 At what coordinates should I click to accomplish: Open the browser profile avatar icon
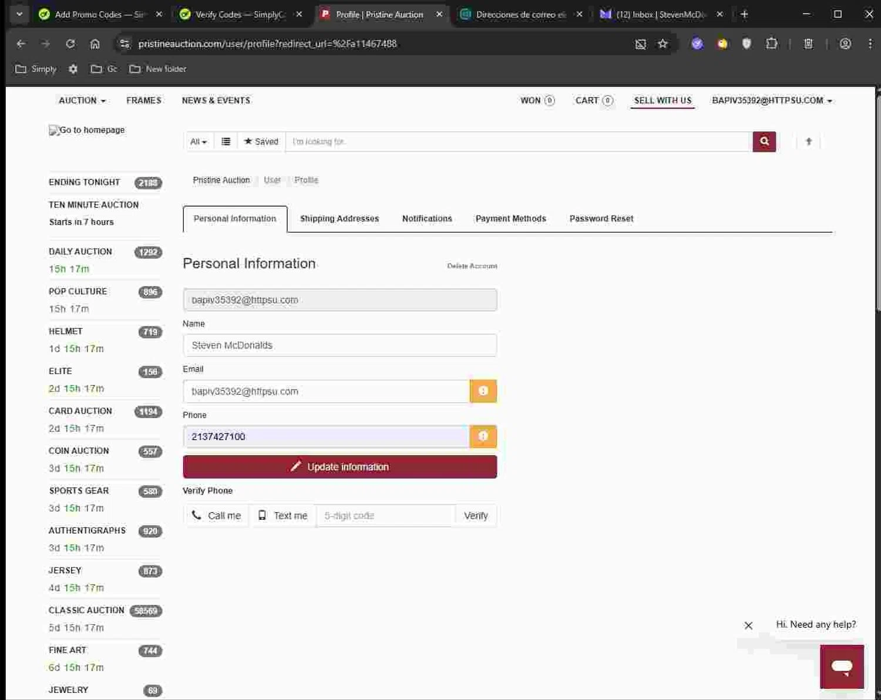point(845,44)
